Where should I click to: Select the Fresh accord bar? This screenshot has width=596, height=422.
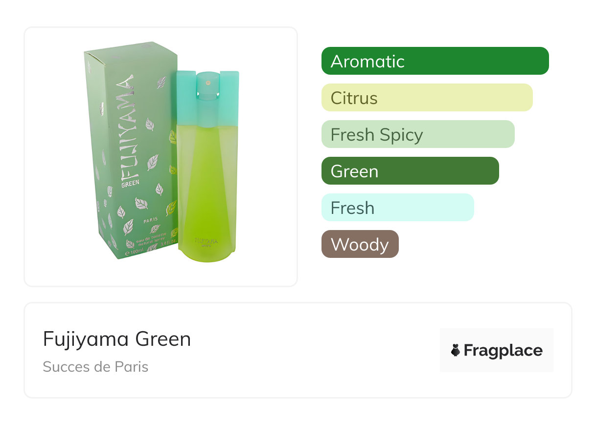397,208
